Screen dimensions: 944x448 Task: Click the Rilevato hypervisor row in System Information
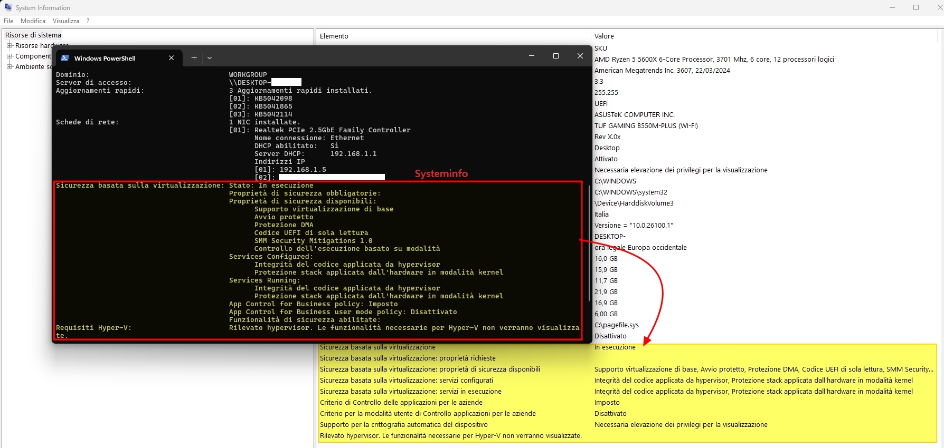[x=627, y=435]
